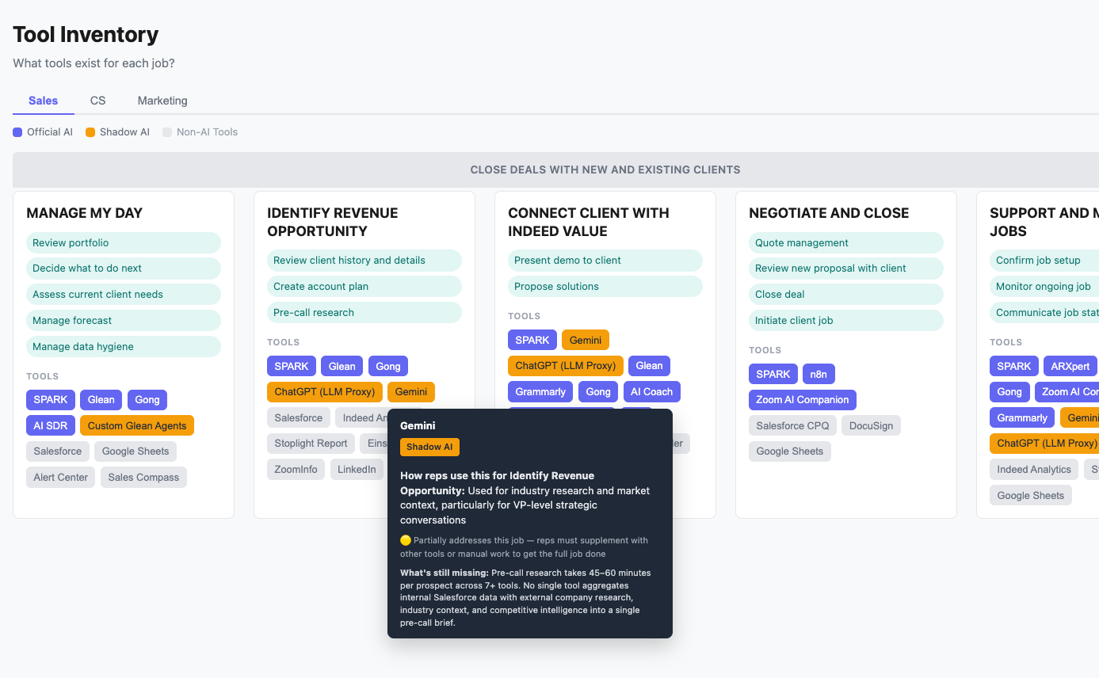Image resolution: width=1099 pixels, height=678 pixels.
Task: Click SPARK chip in Support jobs column
Action: (1014, 366)
